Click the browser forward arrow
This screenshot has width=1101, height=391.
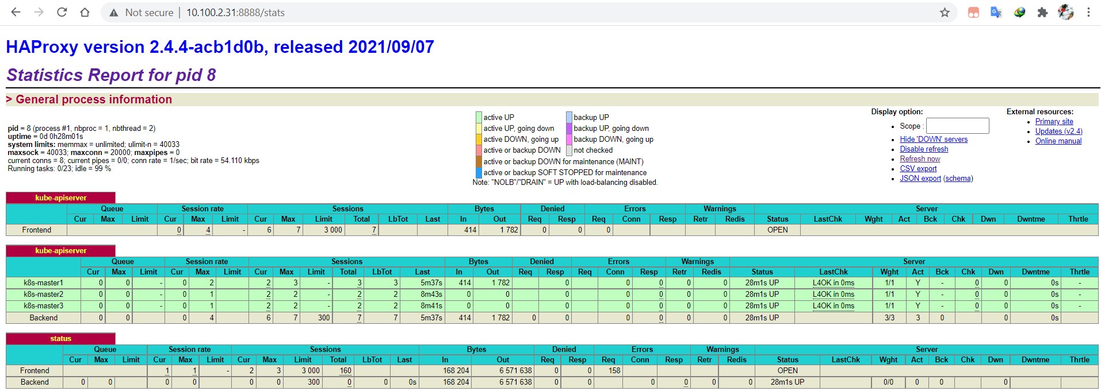[x=39, y=12]
